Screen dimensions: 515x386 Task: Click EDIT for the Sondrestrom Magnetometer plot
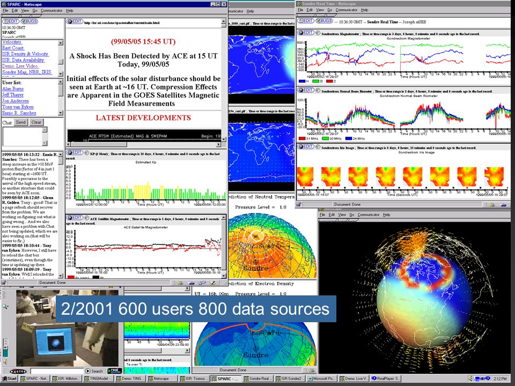click(x=306, y=33)
